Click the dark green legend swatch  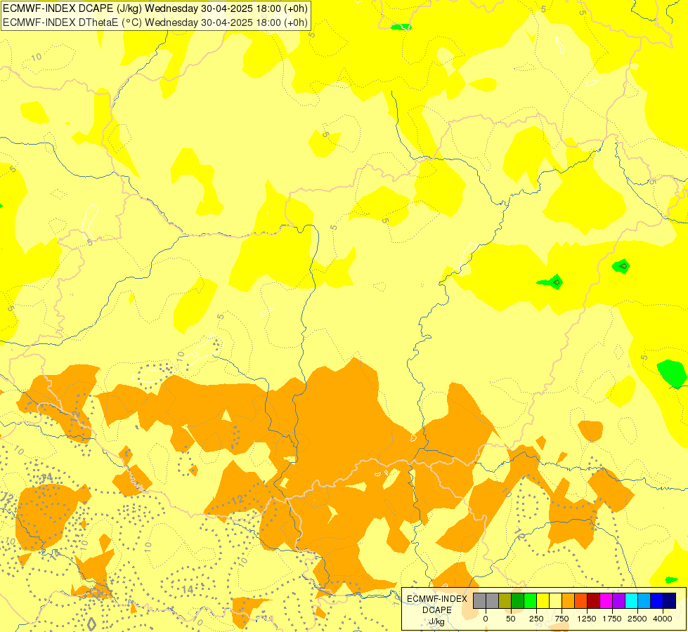pyautogui.click(x=517, y=600)
